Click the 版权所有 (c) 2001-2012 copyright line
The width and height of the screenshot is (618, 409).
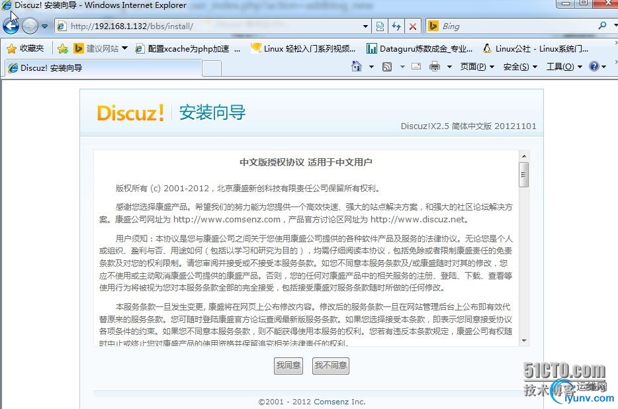(248, 189)
